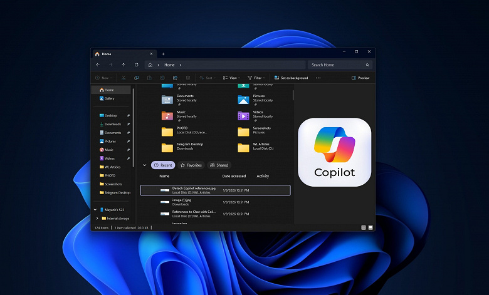Image resolution: width=489 pixels, height=295 pixels.
Task: Collapse the Recent files section chevron
Action: click(145, 165)
